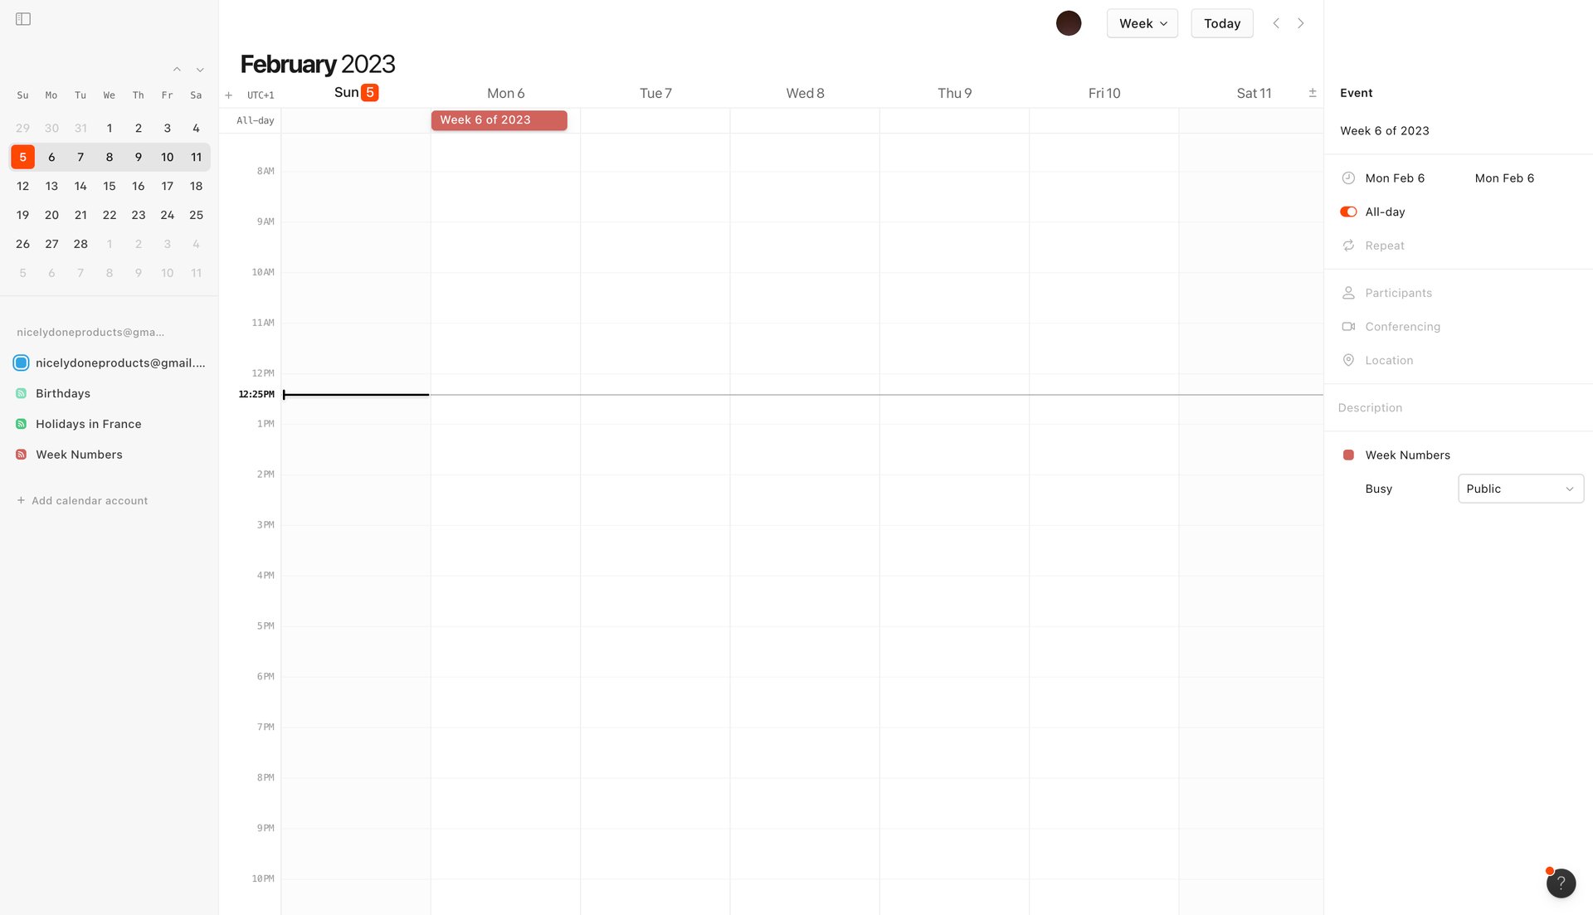The height and width of the screenshot is (915, 1593).
Task: Go to next month in mini calendar
Action: pos(199,70)
